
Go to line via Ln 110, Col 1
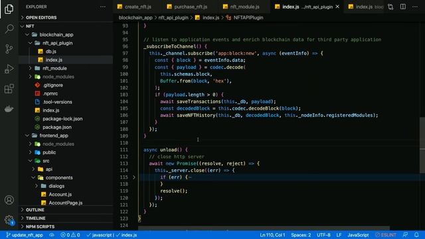(272, 235)
